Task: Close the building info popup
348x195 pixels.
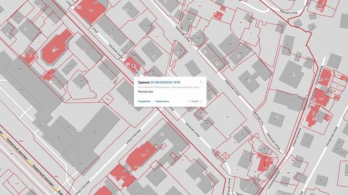Action: pos(201,82)
